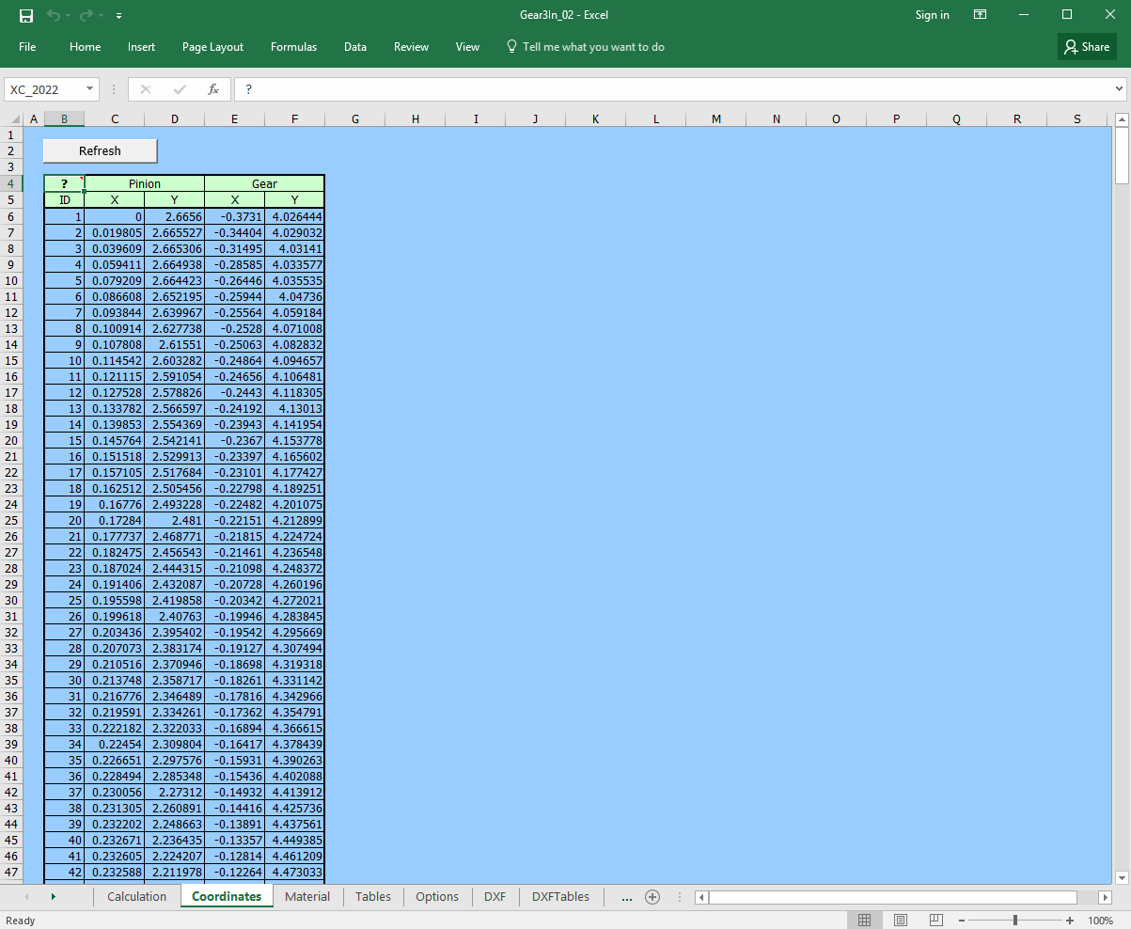Switch to the Options sheet
Image resolution: width=1131 pixels, height=929 pixels.
pos(437,896)
